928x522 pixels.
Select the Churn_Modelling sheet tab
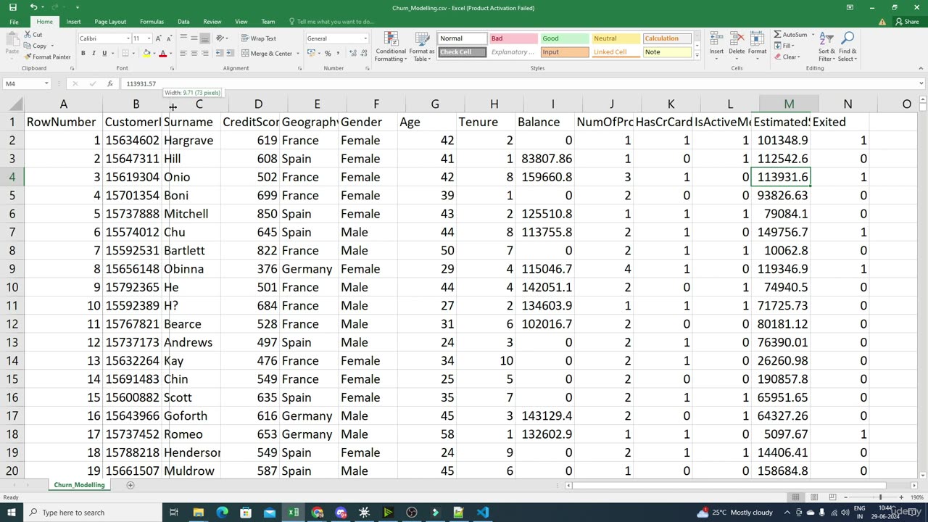[x=79, y=485]
